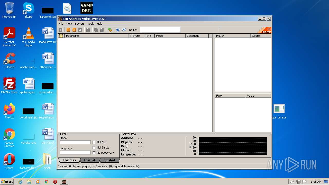Select the gear settings file on desktop
The width and height of the screenshot is (329, 185).
click(67, 8)
